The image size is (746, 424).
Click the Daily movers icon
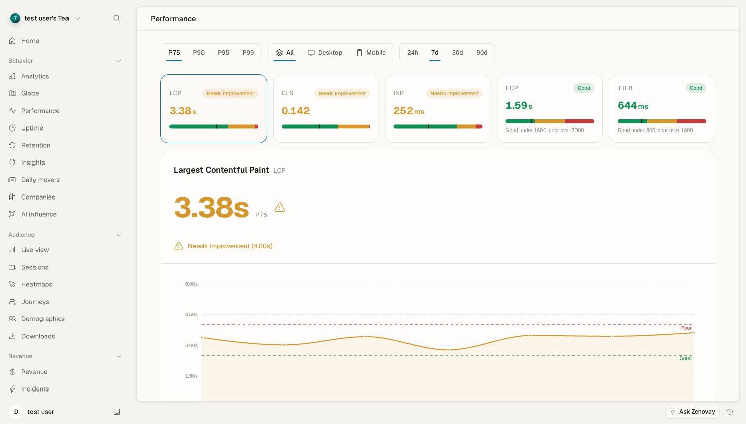click(x=12, y=180)
